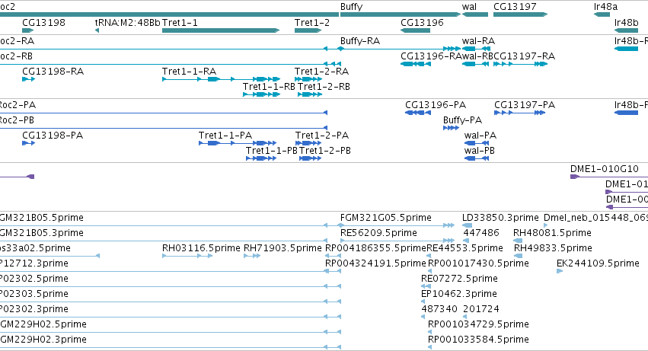Select the RP004324191.5prime EST label
The width and height of the screenshot is (648, 351).
coord(375,263)
